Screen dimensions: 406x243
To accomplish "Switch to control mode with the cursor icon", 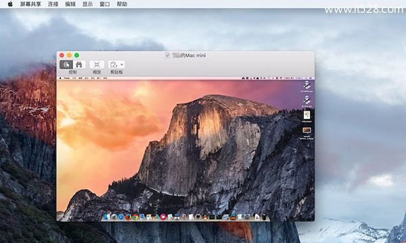I will click(66, 65).
